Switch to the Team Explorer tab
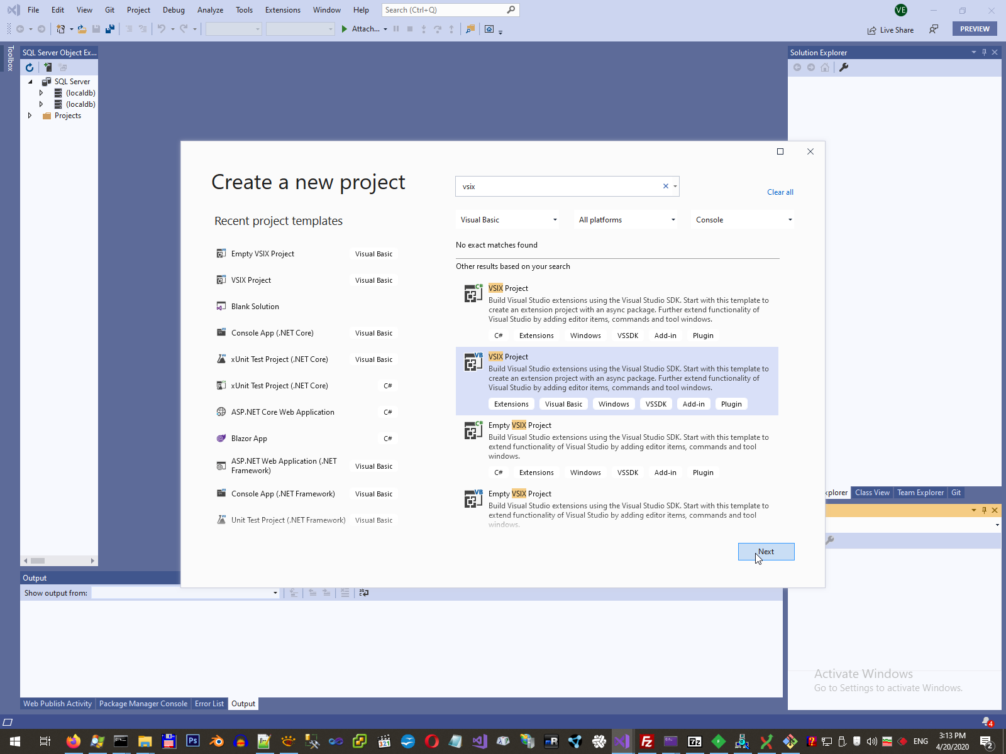Screen dimensions: 1006x754 click(920, 493)
